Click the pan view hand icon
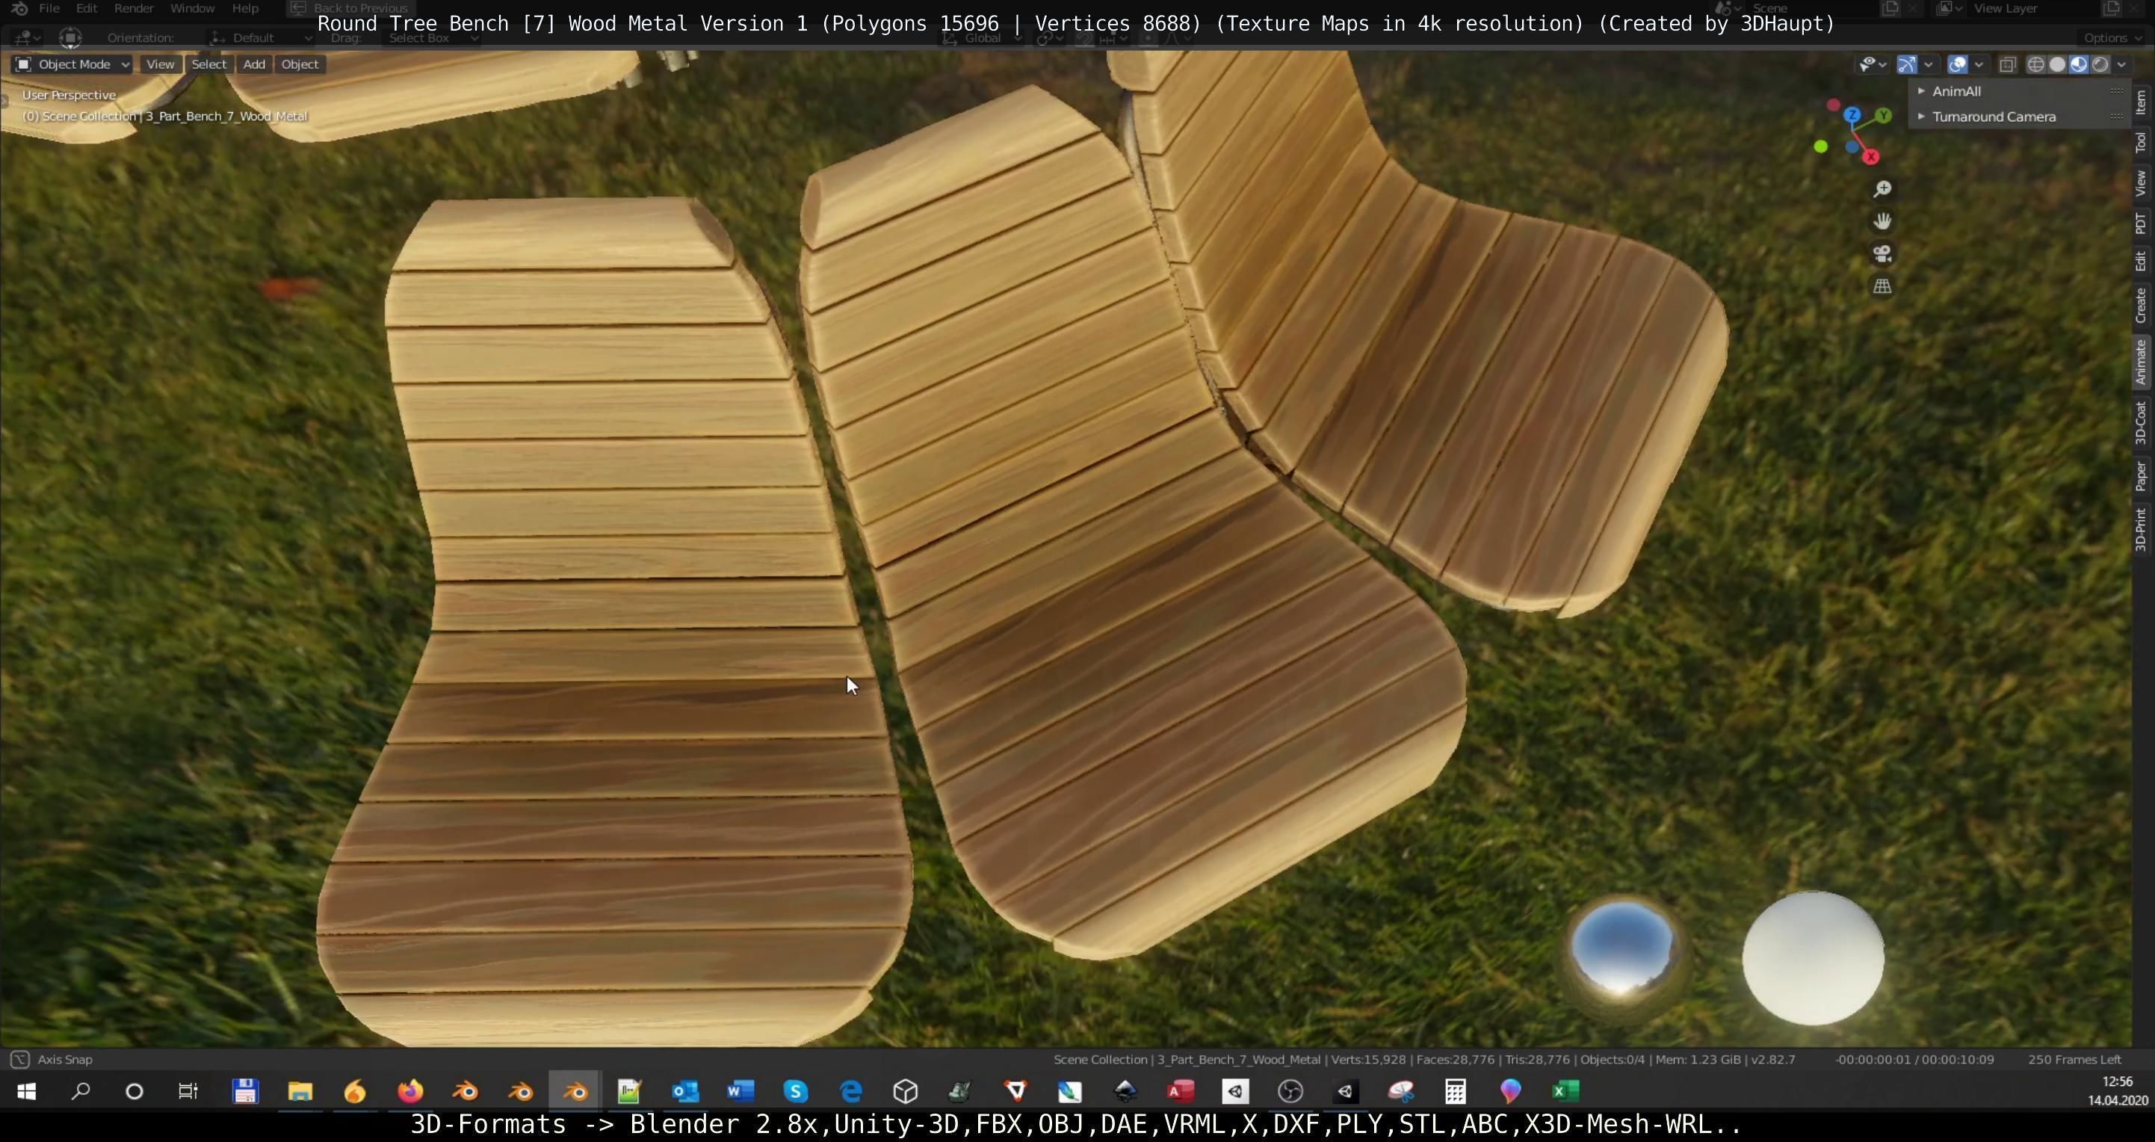Viewport: 2155px width, 1142px height. (1882, 222)
